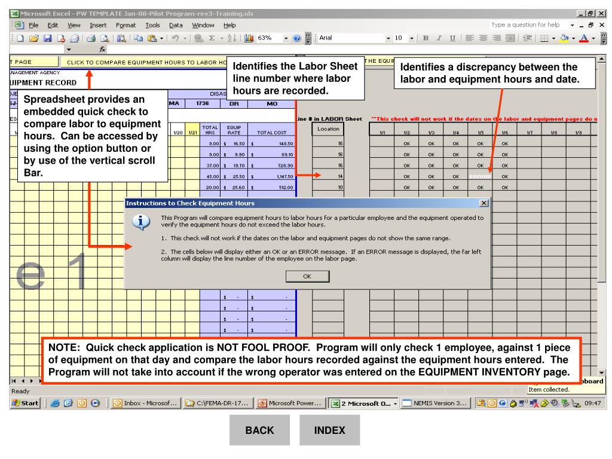
Task: Open the Format menu
Action: [x=126, y=25]
